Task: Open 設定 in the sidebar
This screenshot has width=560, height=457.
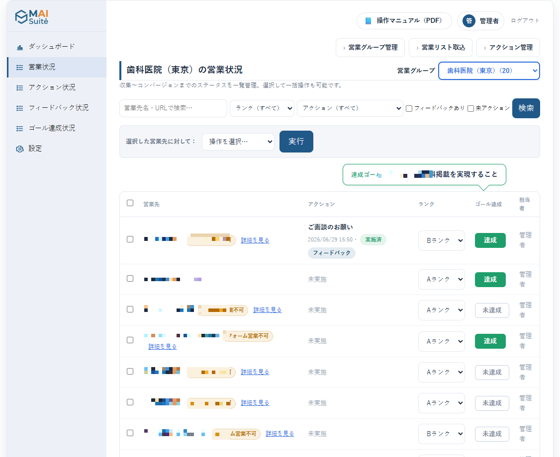Action: coord(56,149)
